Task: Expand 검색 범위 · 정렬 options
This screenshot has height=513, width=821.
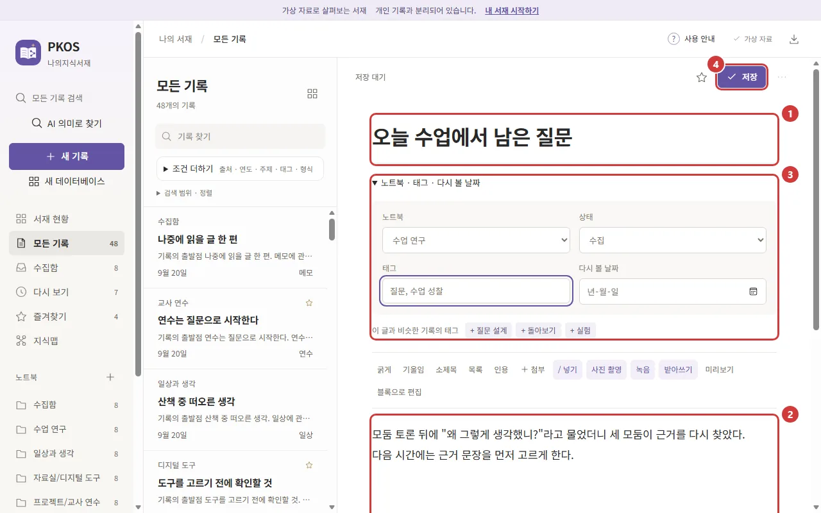Action: coord(185,193)
